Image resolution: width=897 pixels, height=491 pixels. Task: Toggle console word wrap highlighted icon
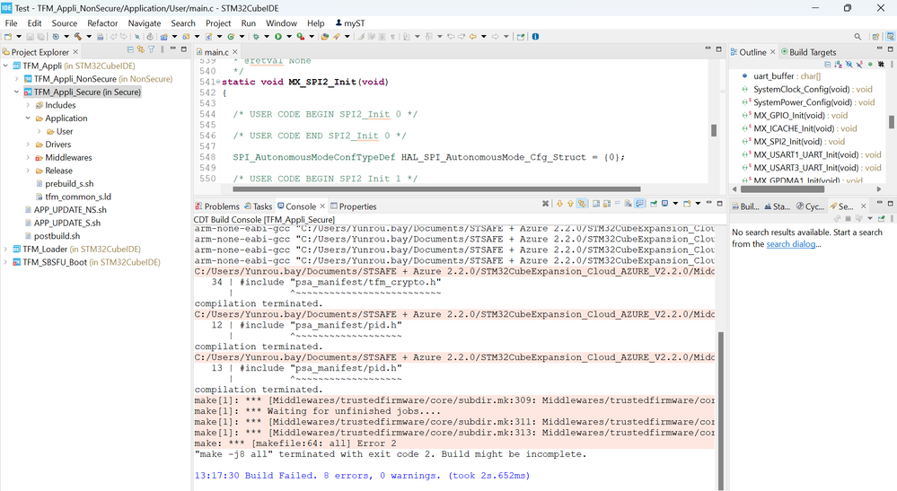pos(639,204)
